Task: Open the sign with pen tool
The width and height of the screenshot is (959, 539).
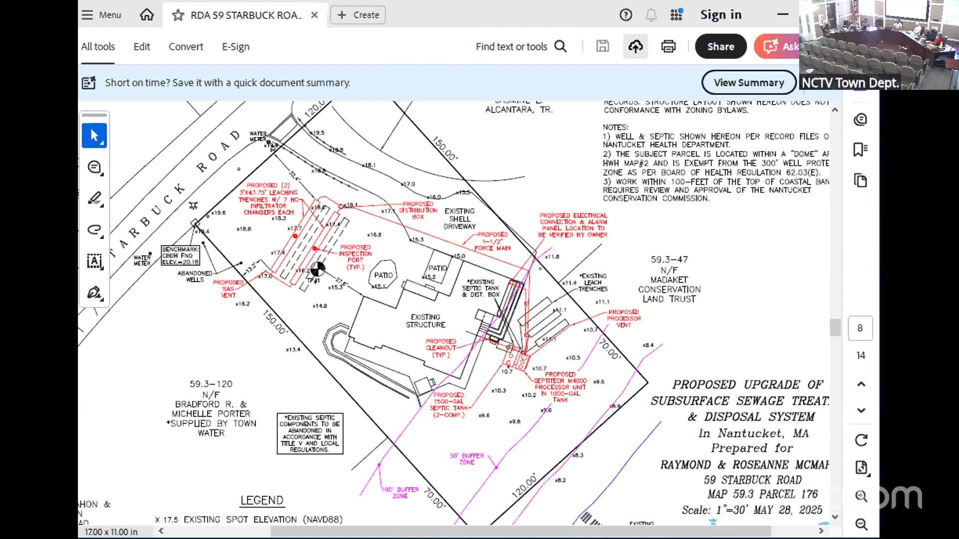Action: pos(94,292)
